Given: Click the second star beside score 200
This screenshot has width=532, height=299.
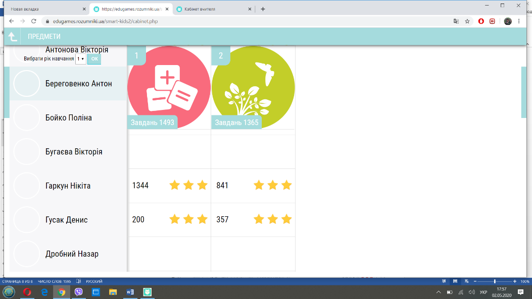Looking at the screenshot, I should (x=188, y=219).
